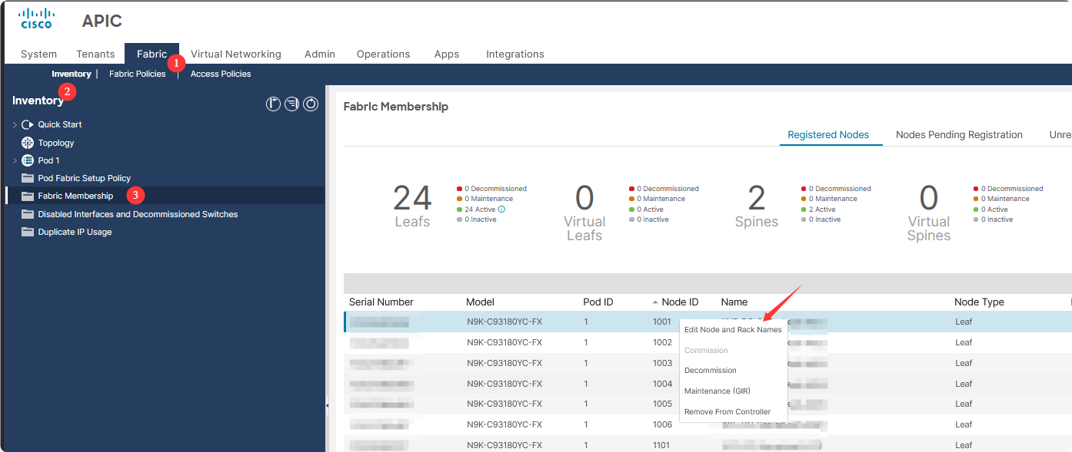This screenshot has height=452, width=1072.
Task: Sort by the Serial Number column header
Action: (x=381, y=302)
